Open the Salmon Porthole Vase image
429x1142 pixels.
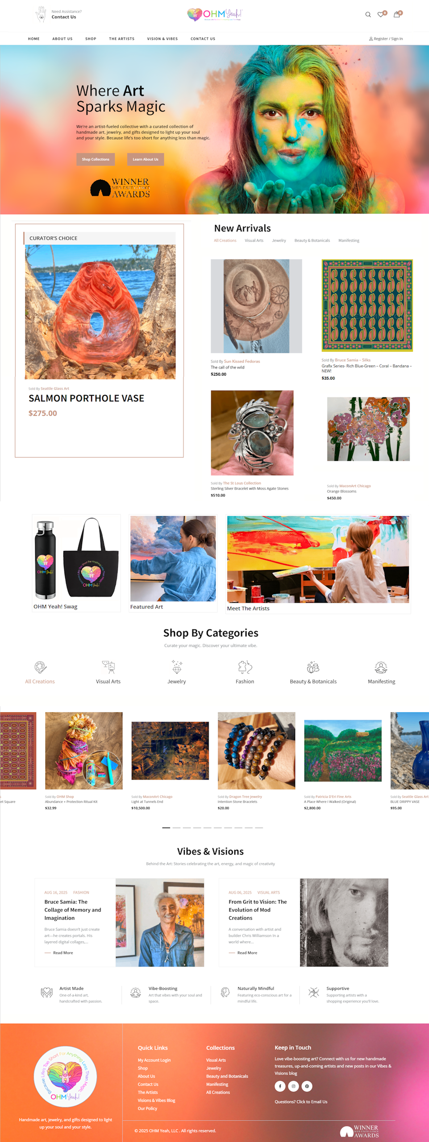pos(100,312)
